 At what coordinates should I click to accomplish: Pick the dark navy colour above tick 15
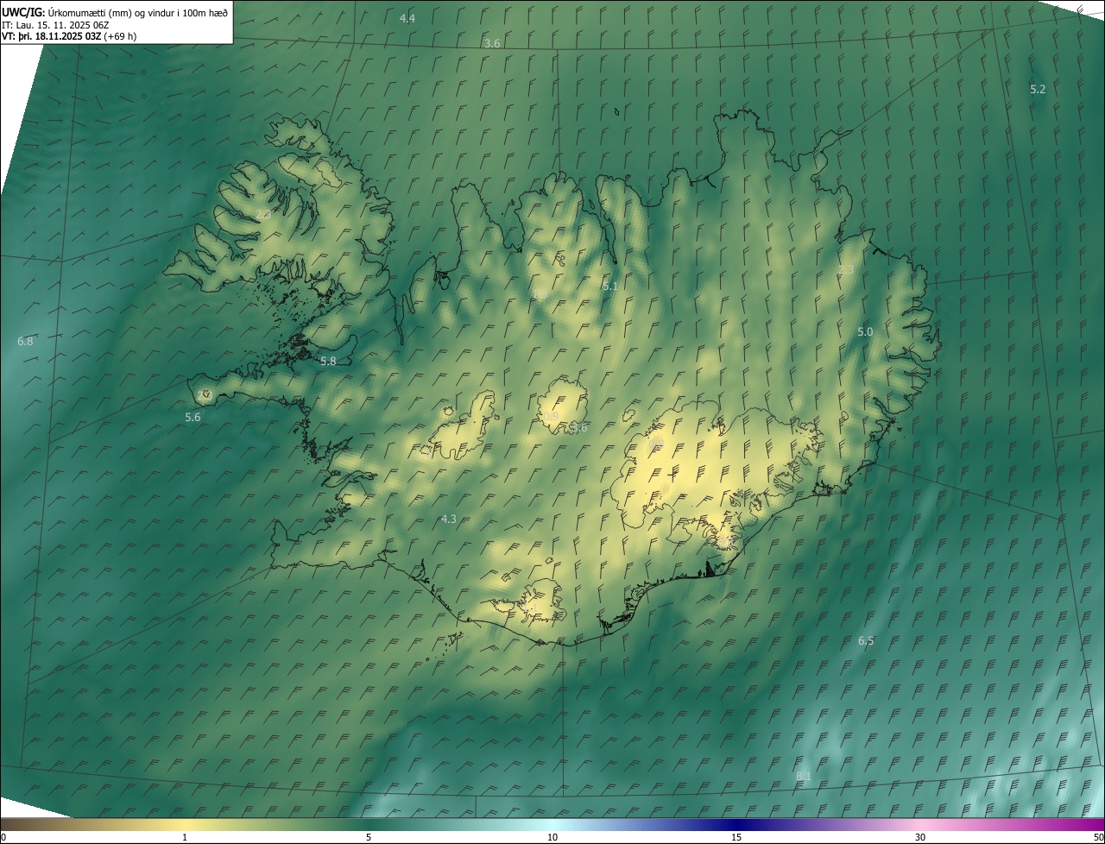(x=736, y=824)
